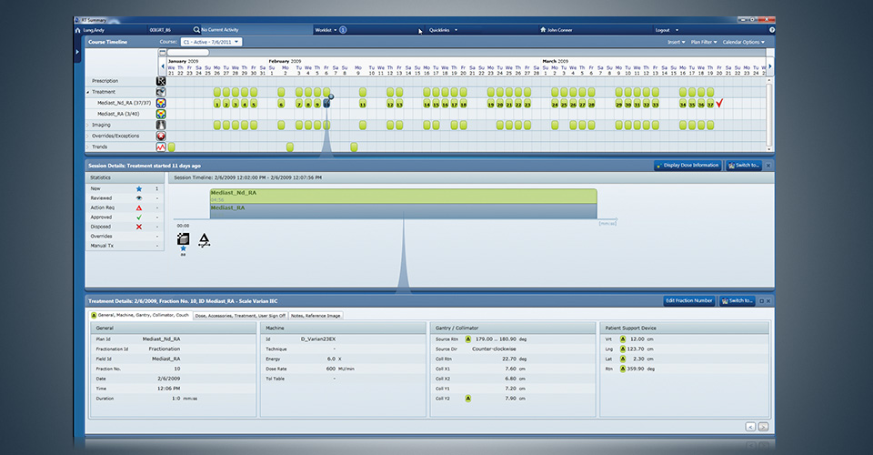This screenshot has height=455, width=873.
Task: Open the Plan Filter dropdown
Action: [x=702, y=42]
